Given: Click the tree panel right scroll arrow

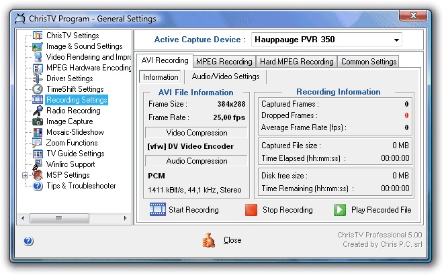Looking at the screenshot, I should [125, 218].
